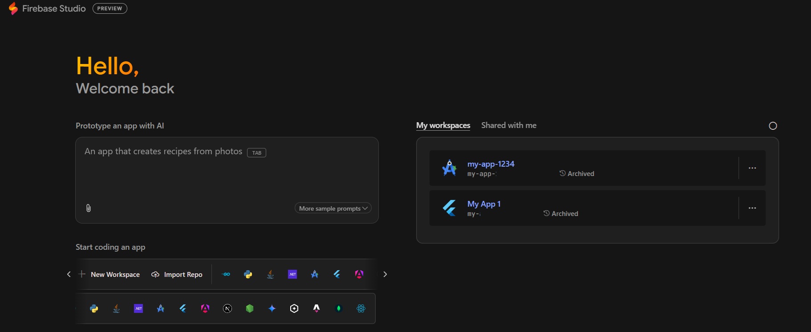Screen dimensions: 811x332
Task: Click Archived status of My App 1
Action: point(561,213)
